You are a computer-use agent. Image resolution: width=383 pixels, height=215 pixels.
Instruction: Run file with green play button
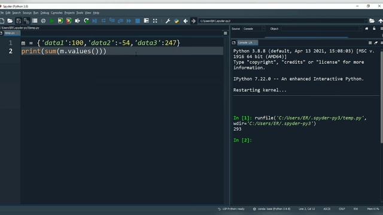click(52, 21)
